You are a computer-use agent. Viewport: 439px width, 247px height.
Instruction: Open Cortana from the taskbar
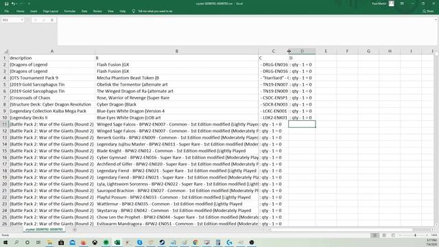tap(27, 242)
